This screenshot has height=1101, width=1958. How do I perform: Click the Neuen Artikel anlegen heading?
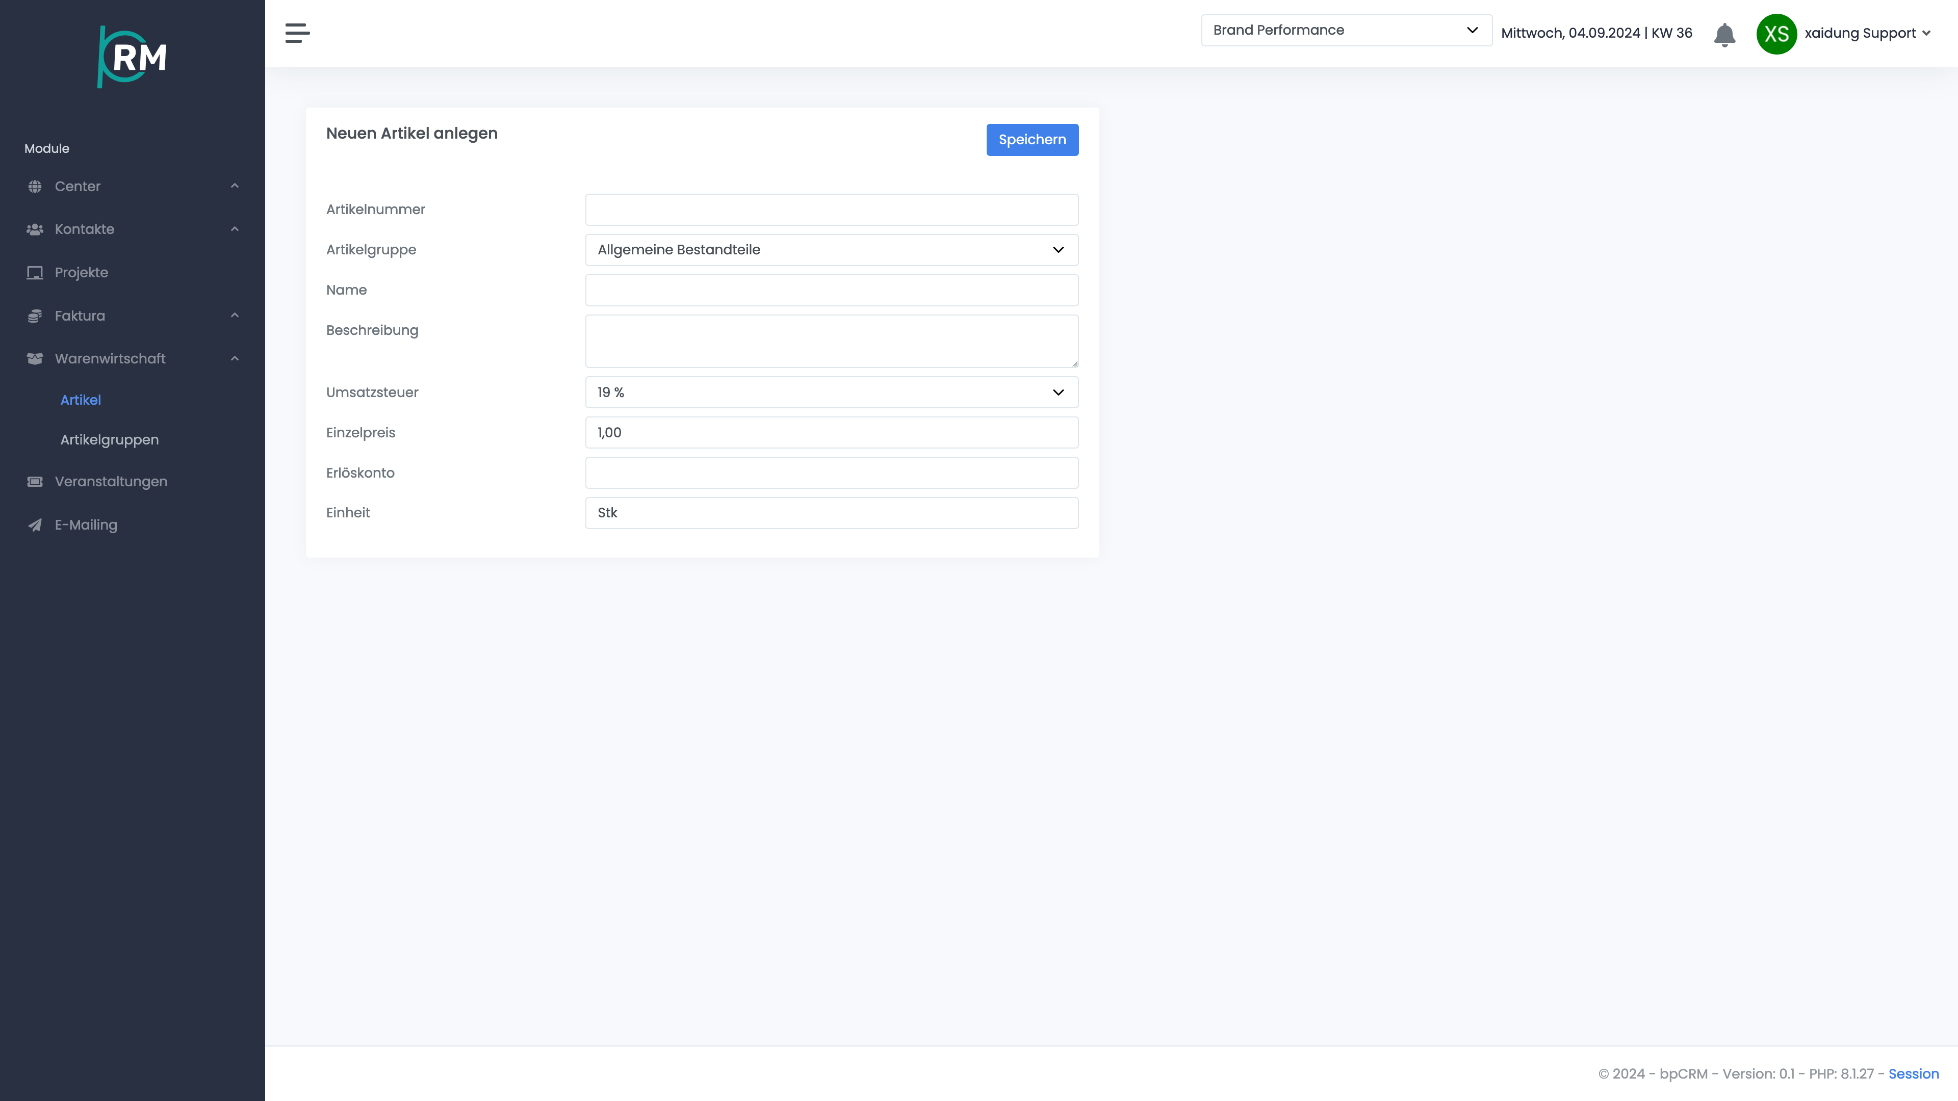(412, 134)
